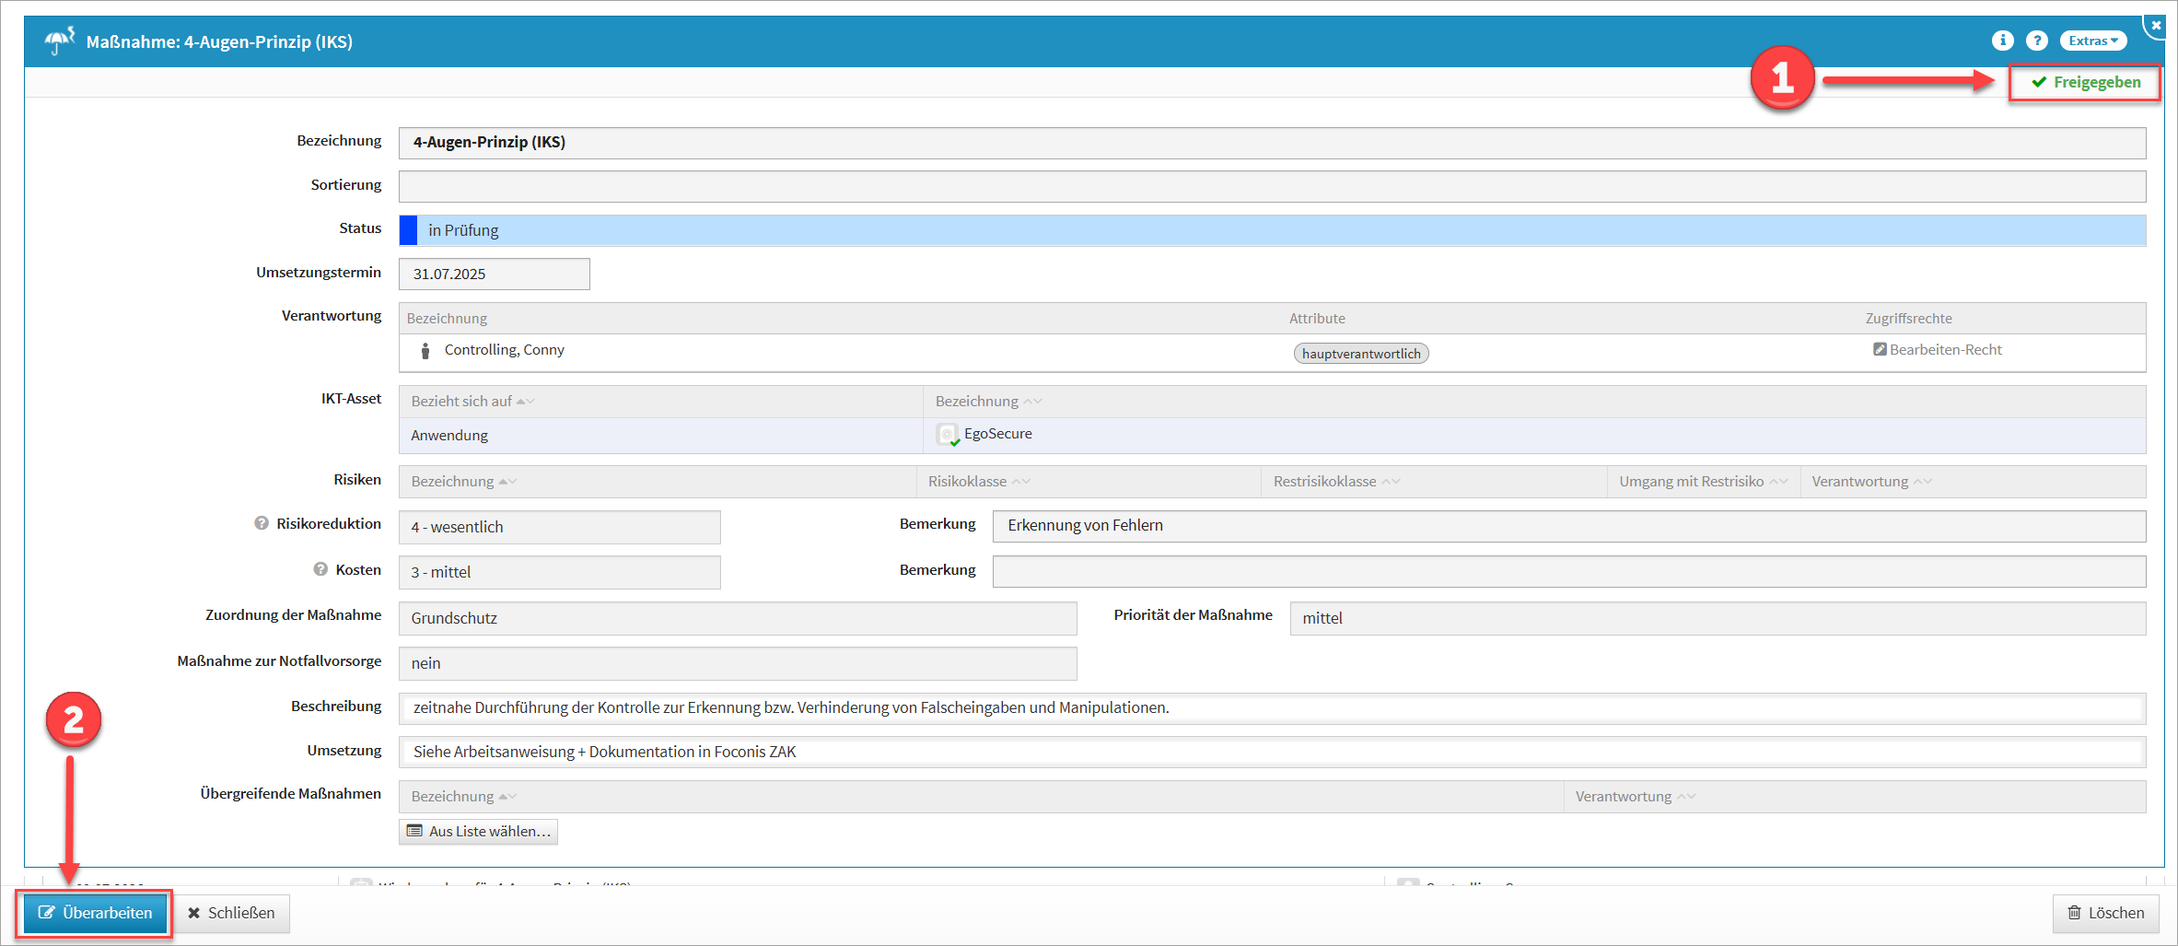
Task: Click Aus Liste wählen… button
Action: pos(479,832)
